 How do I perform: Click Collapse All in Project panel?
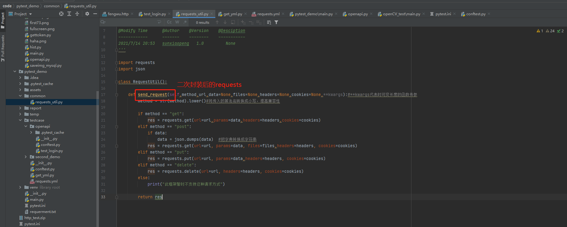[77, 14]
